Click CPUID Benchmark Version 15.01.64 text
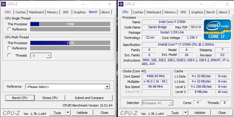This screenshot has height=117, width=234. [x=87, y=105]
